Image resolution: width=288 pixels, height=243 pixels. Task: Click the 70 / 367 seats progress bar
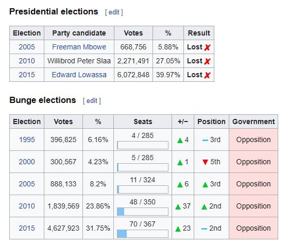pyautogui.click(x=143, y=234)
